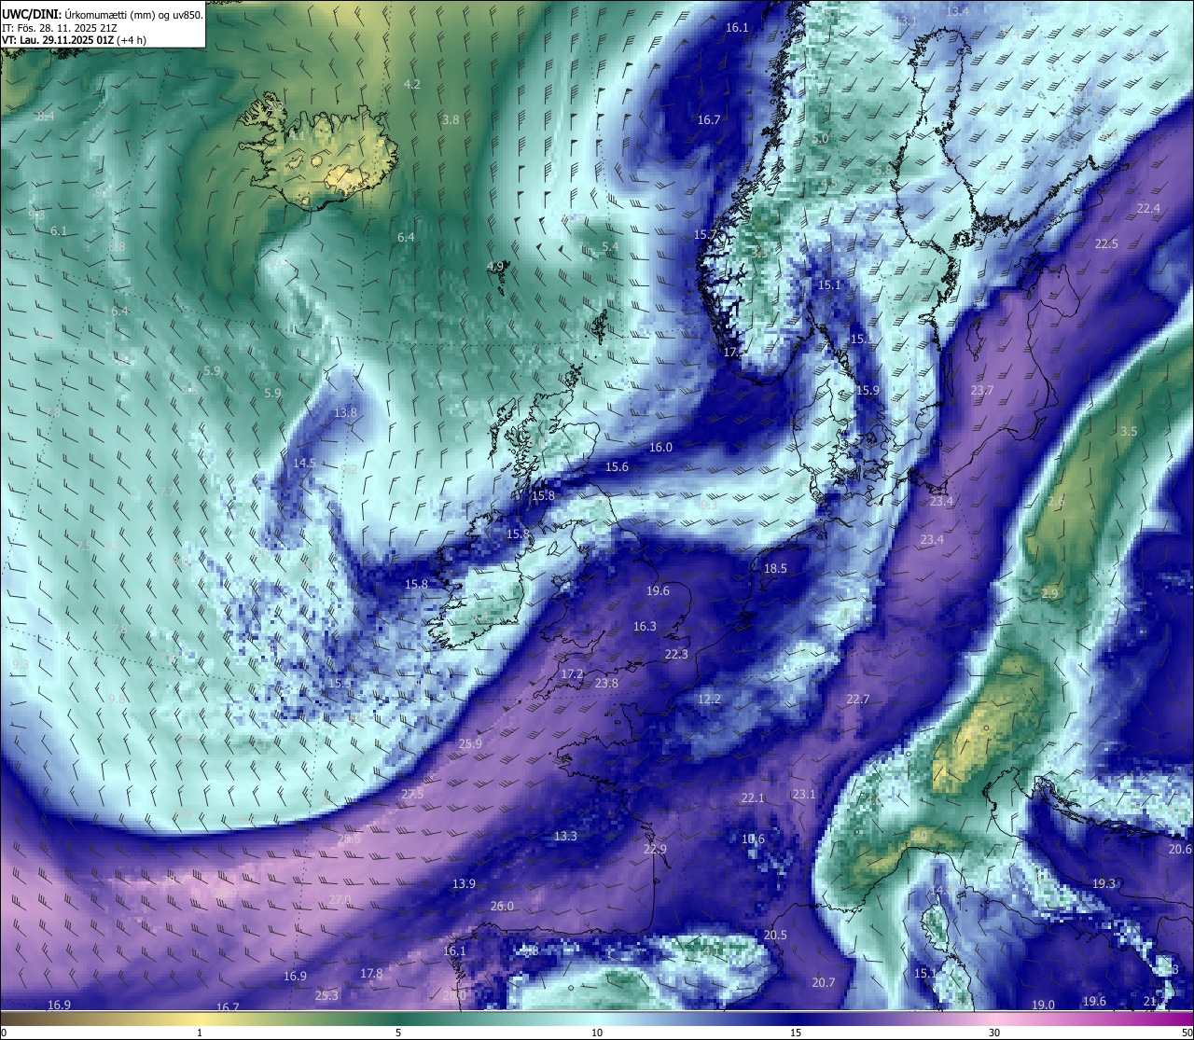
Task: Click the 16.3 value over England
Action: (645, 626)
